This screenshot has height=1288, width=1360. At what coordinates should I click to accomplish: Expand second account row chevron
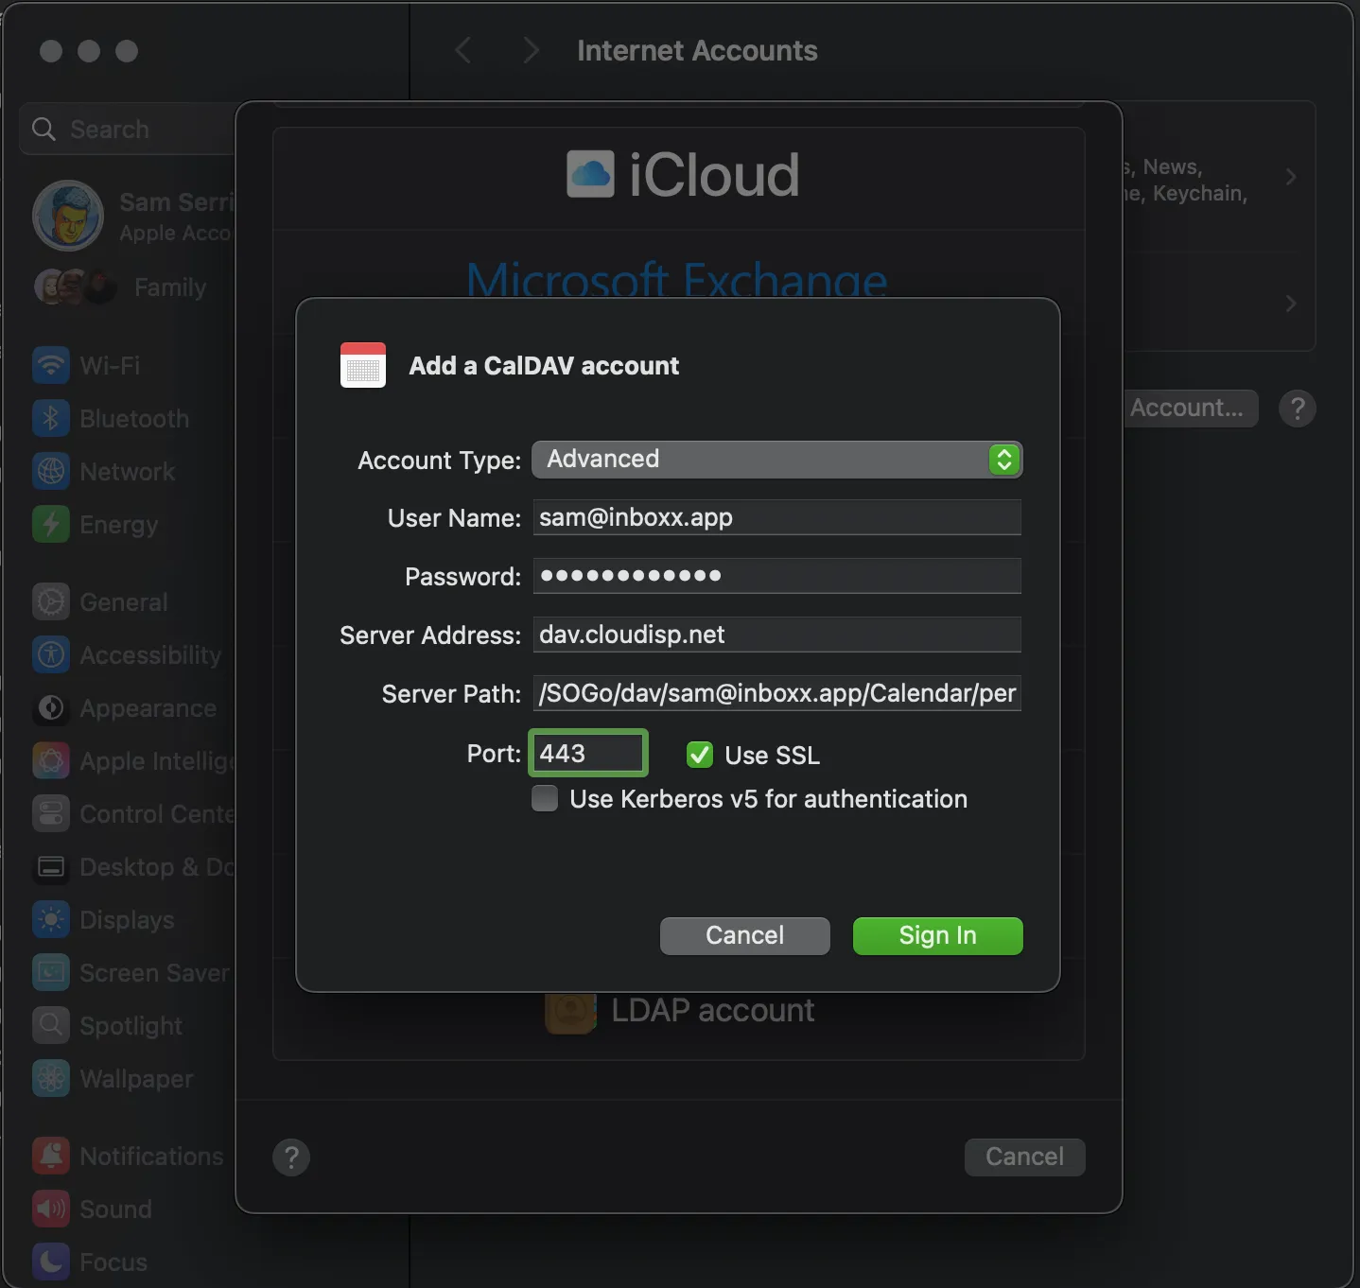click(x=1291, y=304)
